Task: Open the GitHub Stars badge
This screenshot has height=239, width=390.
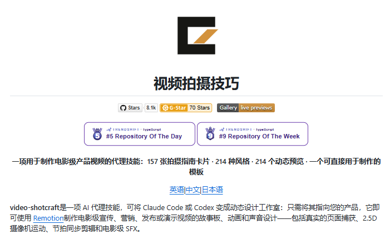Action: (x=130, y=108)
